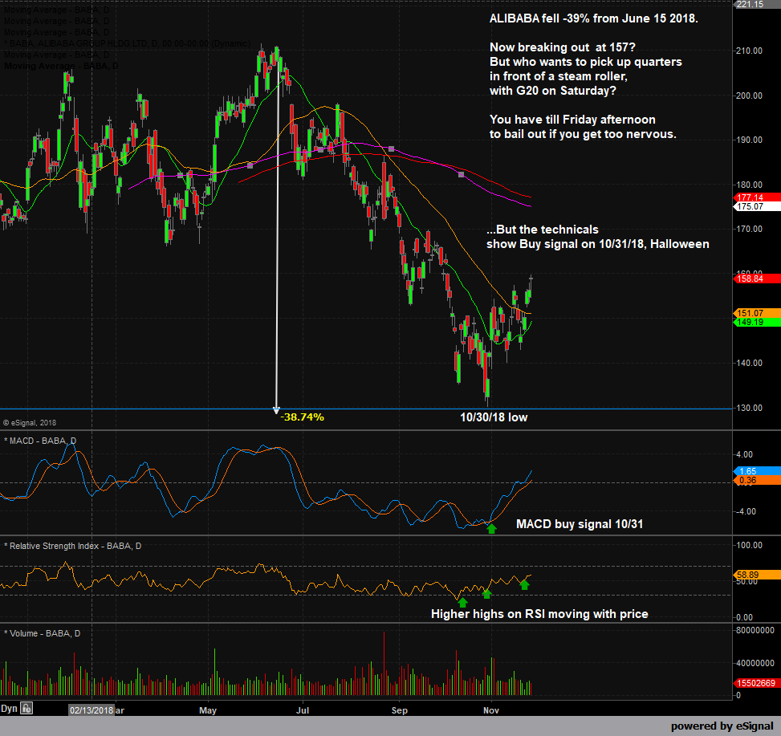Image resolution: width=781 pixels, height=736 pixels.
Task: Click the green MACD buy signal arrow
Action: click(x=491, y=528)
